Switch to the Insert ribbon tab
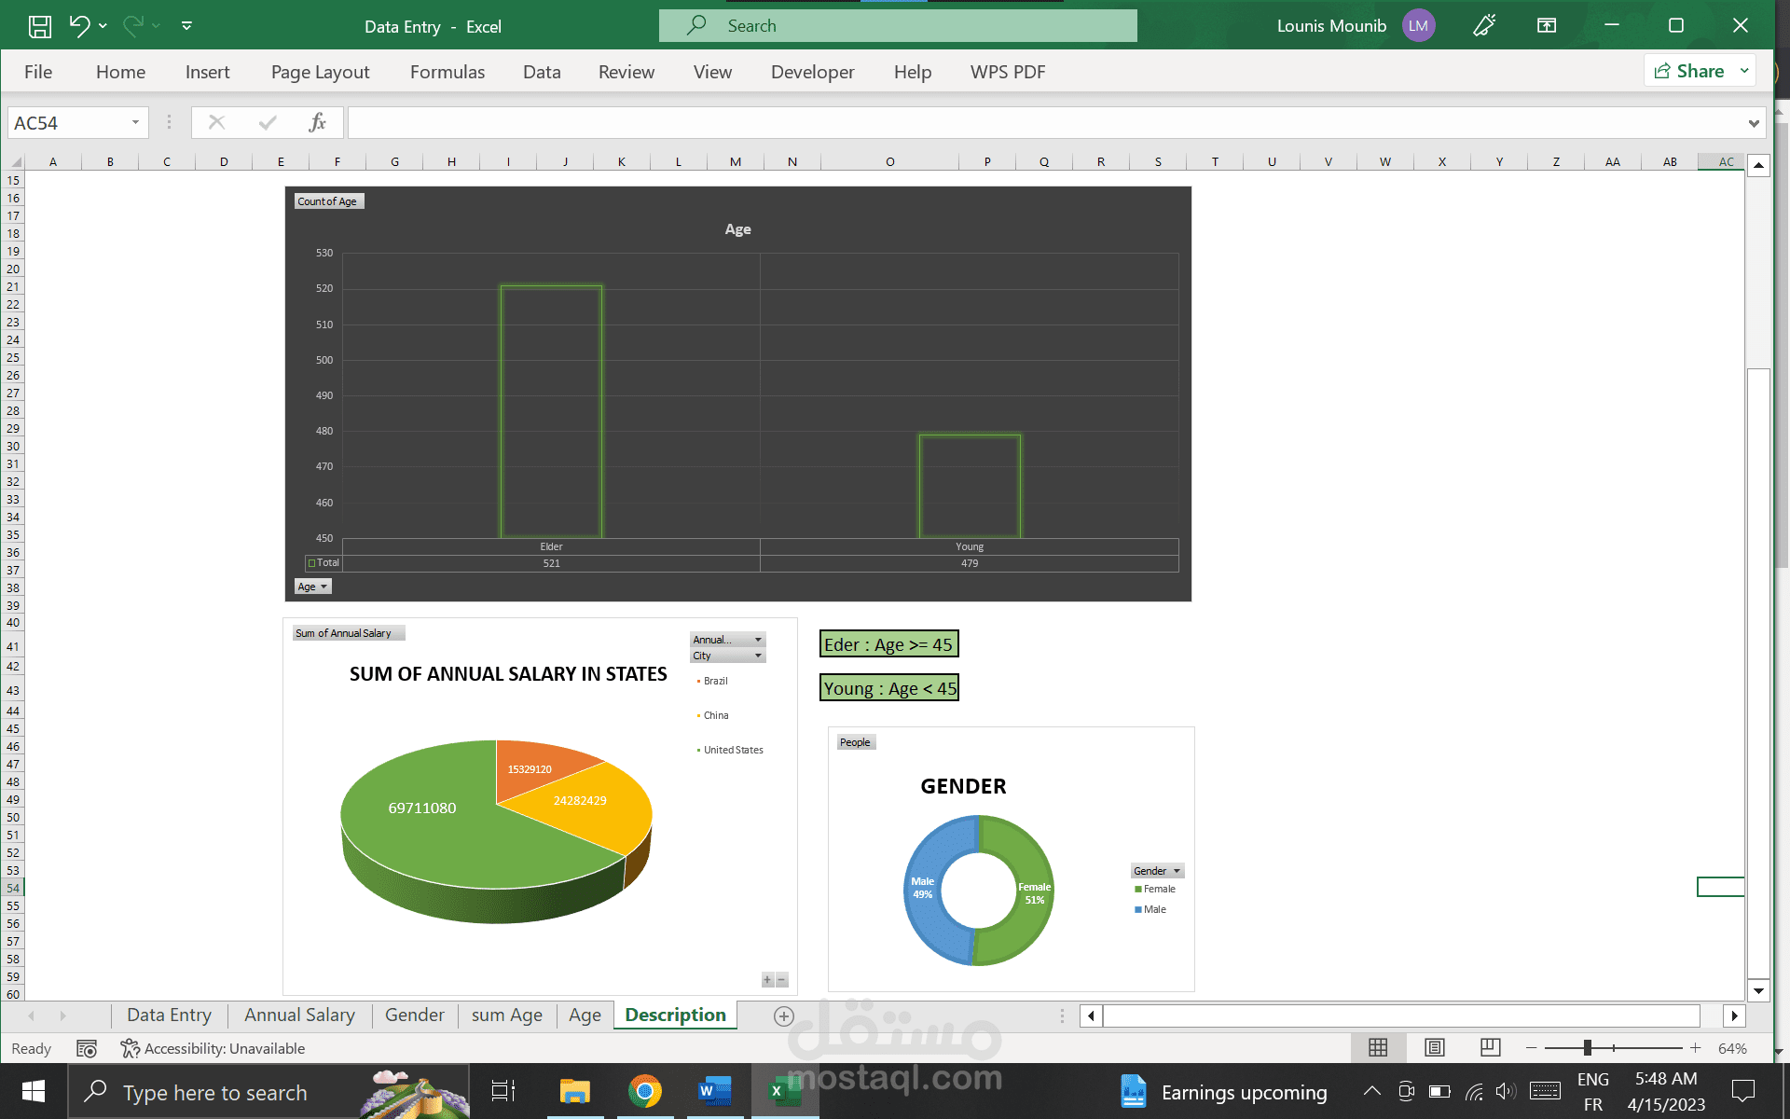The image size is (1790, 1119). [x=207, y=72]
